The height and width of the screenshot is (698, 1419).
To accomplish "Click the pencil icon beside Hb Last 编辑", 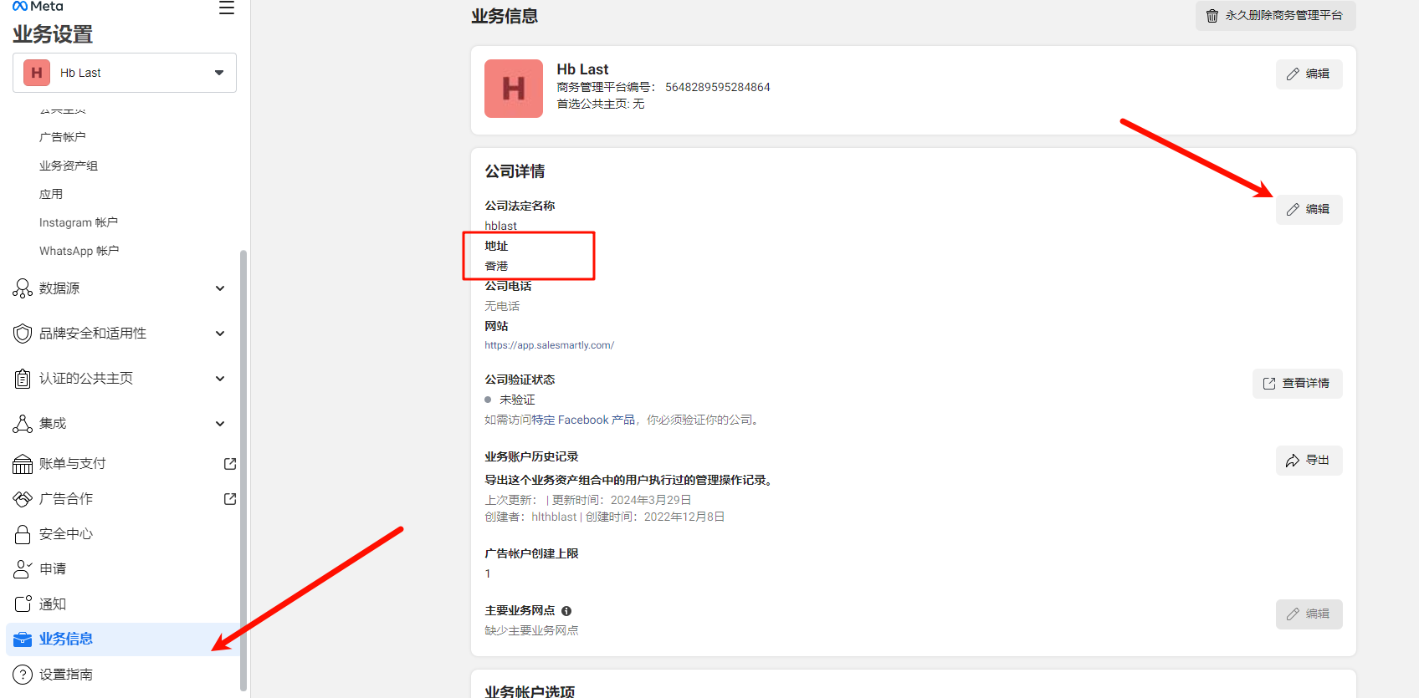I will [1293, 74].
